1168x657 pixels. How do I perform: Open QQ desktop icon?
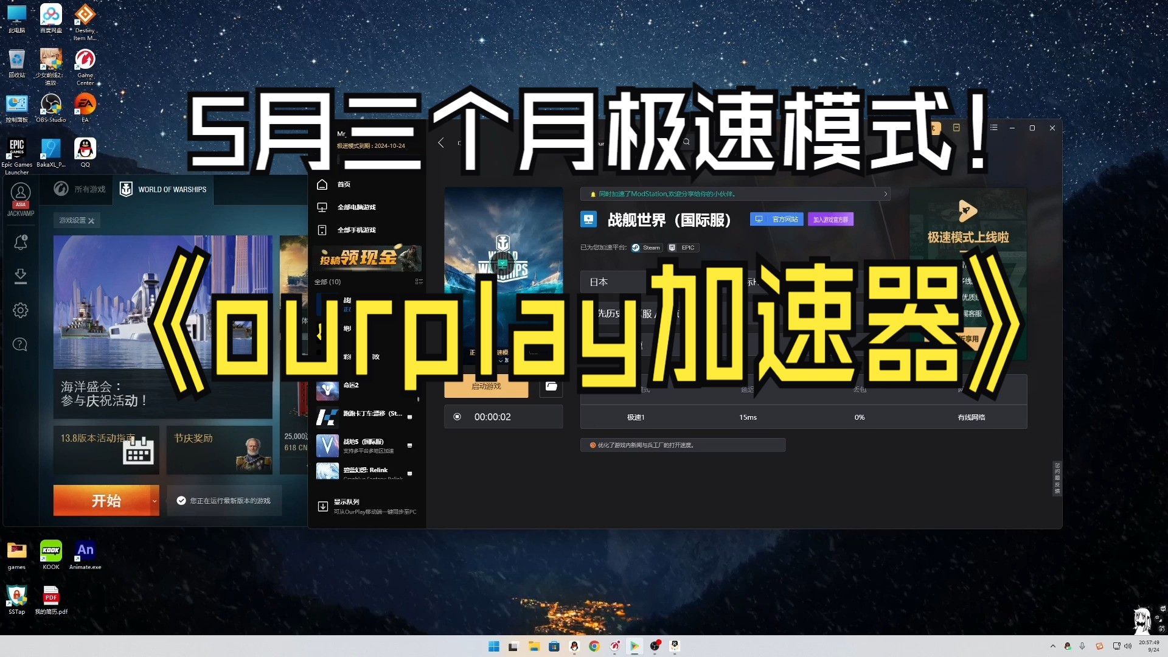[x=85, y=152]
